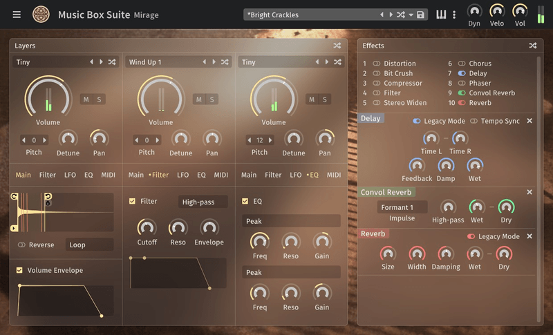Uncheck the Filter checkbox

coord(132,201)
